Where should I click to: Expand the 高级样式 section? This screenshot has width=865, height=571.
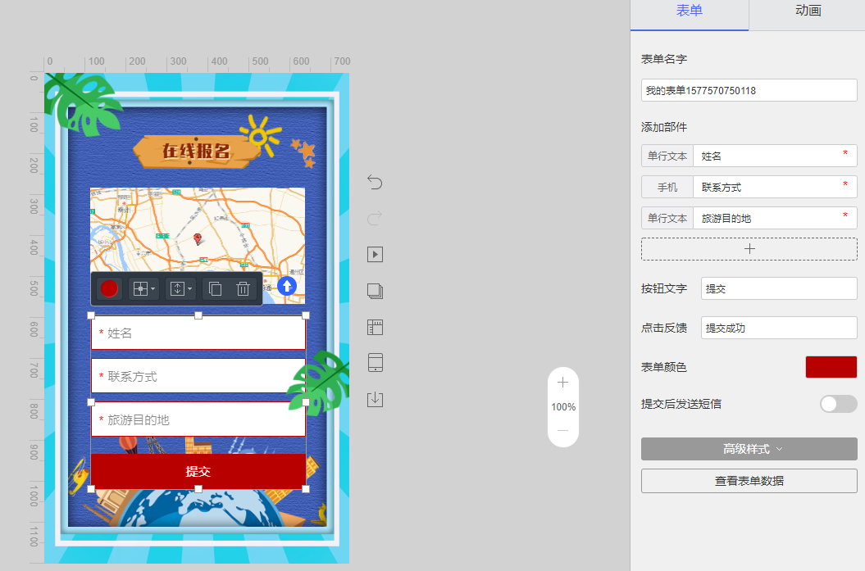[749, 449]
